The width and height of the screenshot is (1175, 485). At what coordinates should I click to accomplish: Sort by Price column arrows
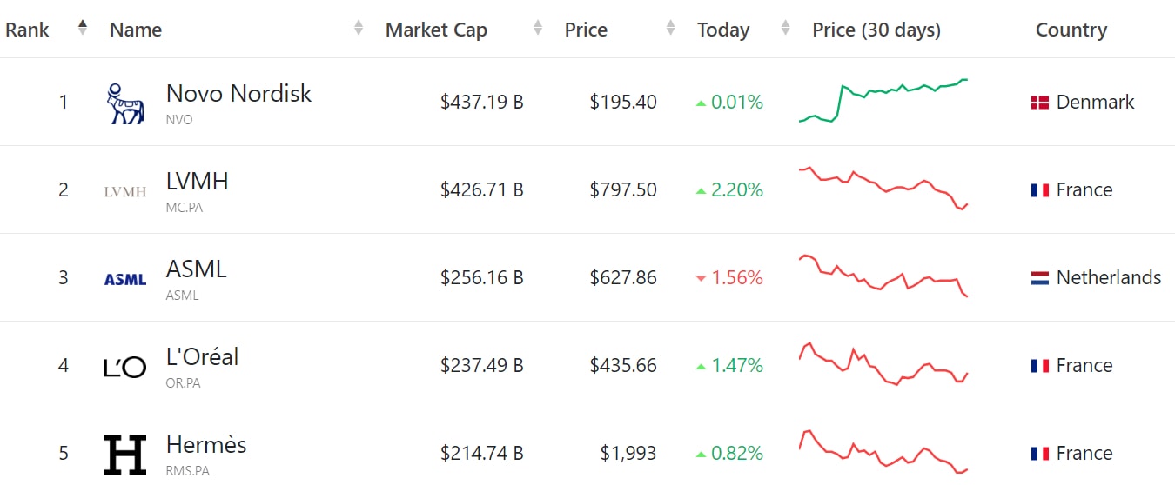670,28
